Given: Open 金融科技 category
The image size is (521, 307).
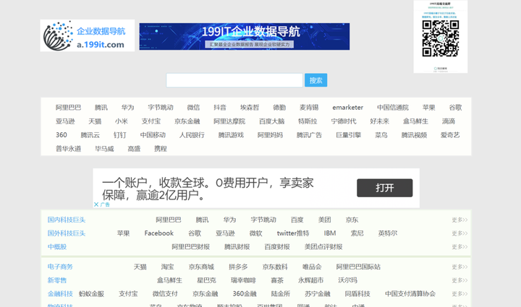Looking at the screenshot, I should tap(60, 294).
